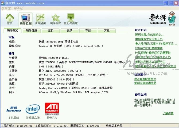Switch to the 主板 tab
The width and height of the screenshot is (179, 128).
[x=50, y=31]
